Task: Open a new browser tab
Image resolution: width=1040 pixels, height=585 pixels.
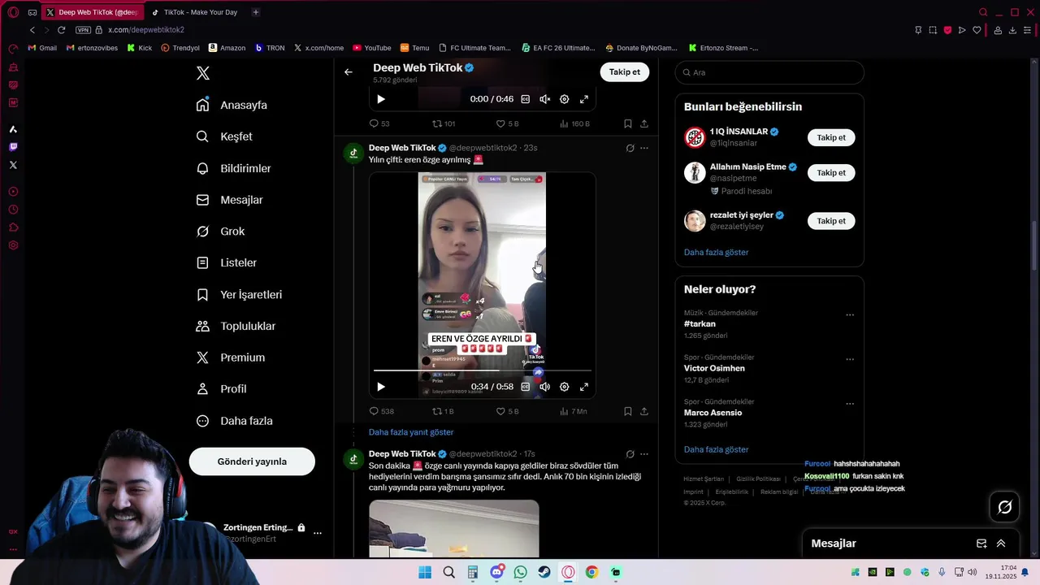Action: tap(256, 12)
